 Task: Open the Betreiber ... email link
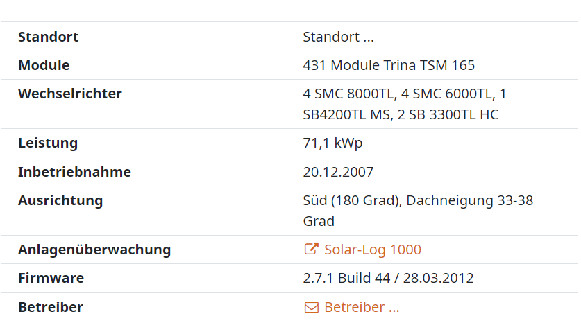click(362, 307)
